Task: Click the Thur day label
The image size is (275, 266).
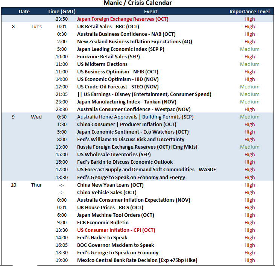Action: point(36,185)
